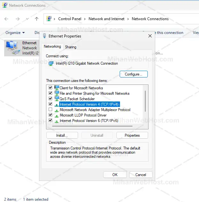Click the up arrow navigation button
The height and width of the screenshot is (202, 199).
[x=36, y=19]
